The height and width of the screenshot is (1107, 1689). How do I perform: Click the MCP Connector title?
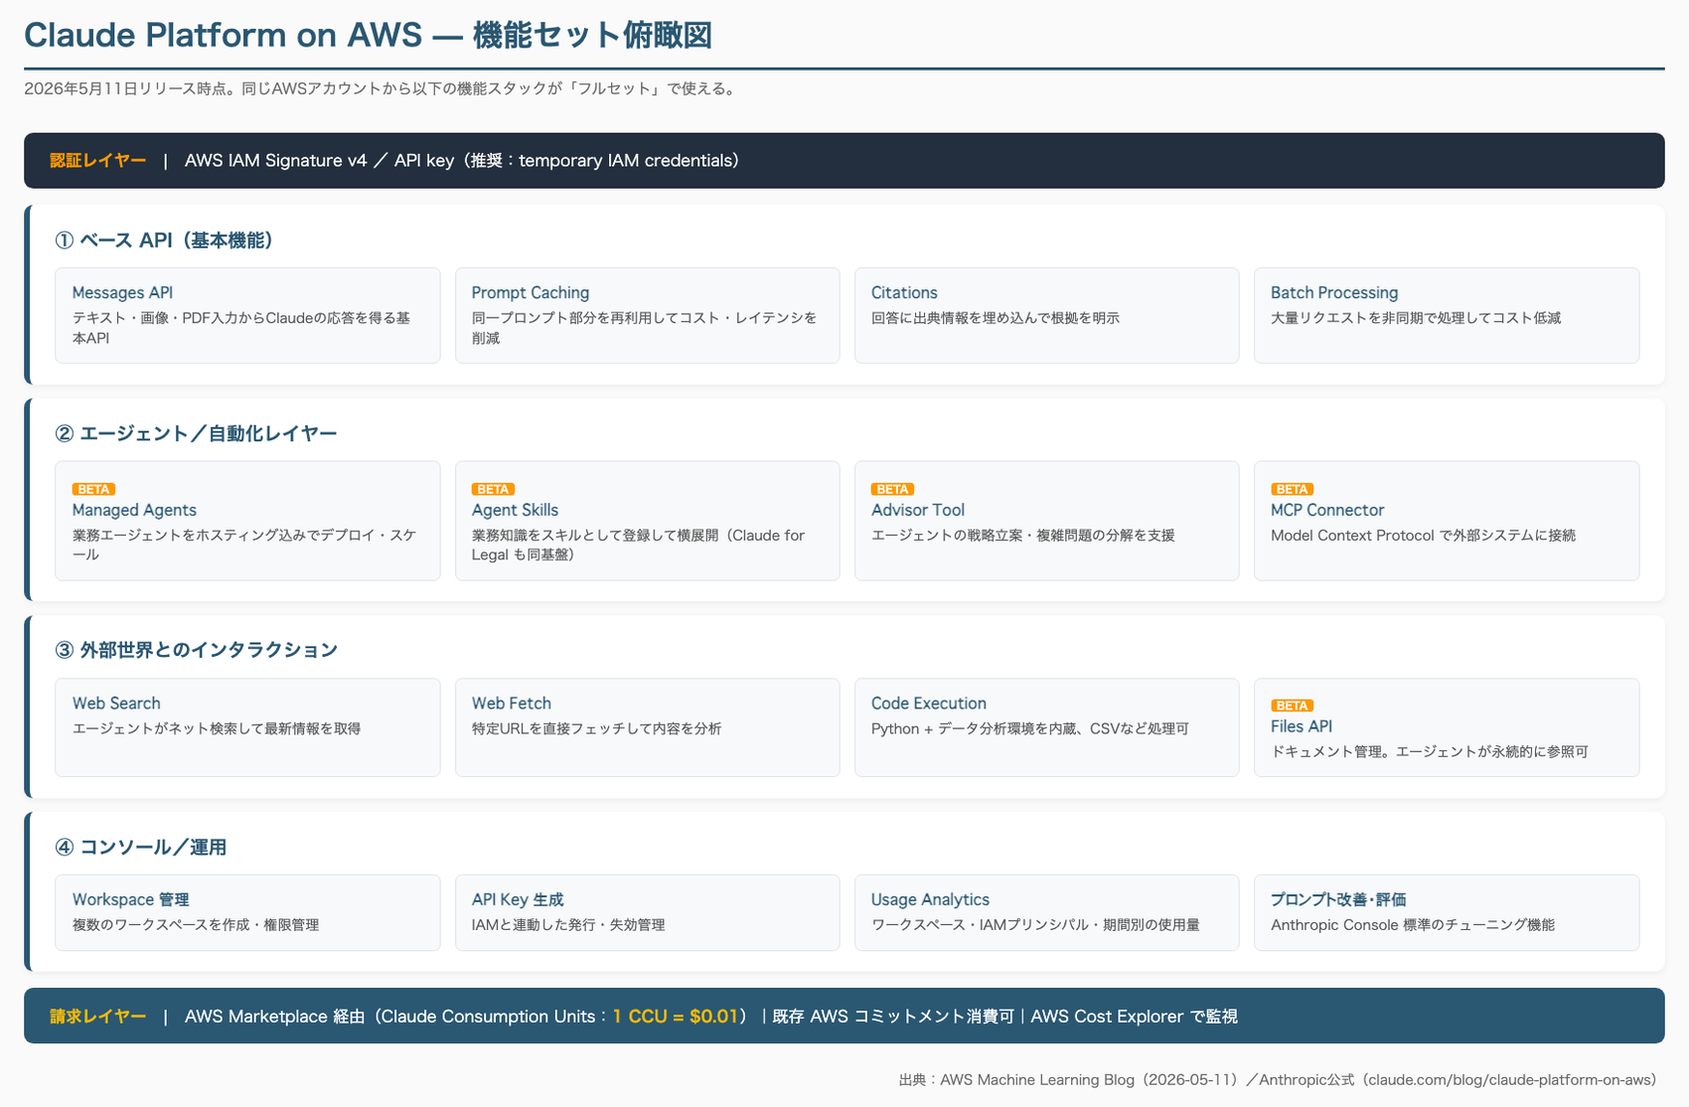(x=1326, y=510)
